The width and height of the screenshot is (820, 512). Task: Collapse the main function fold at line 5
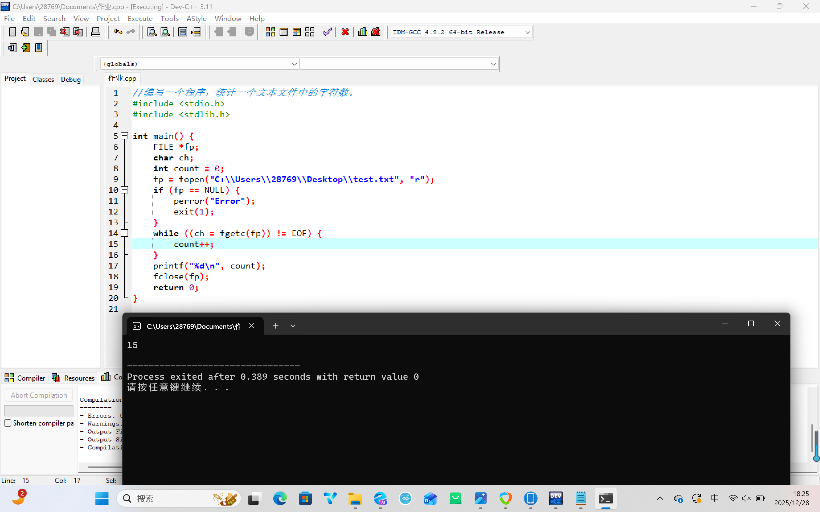tap(125, 136)
